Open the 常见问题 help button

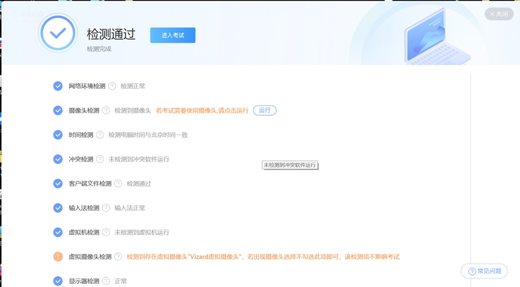[484, 271]
